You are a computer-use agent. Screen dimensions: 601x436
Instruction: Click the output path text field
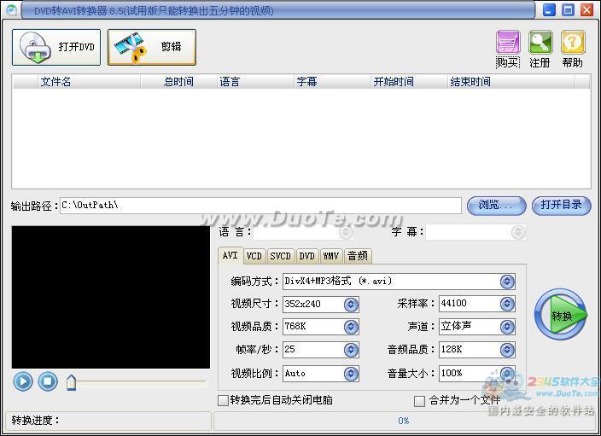pyautogui.click(x=260, y=206)
